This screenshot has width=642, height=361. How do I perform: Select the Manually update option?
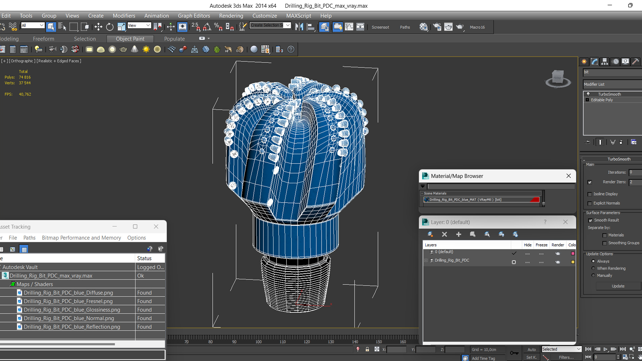click(x=593, y=275)
